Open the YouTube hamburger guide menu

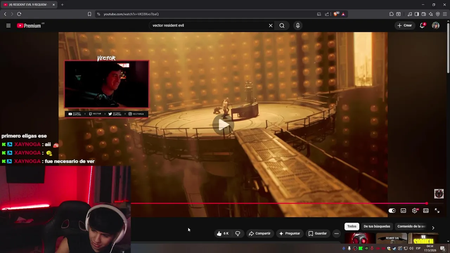coord(8,25)
